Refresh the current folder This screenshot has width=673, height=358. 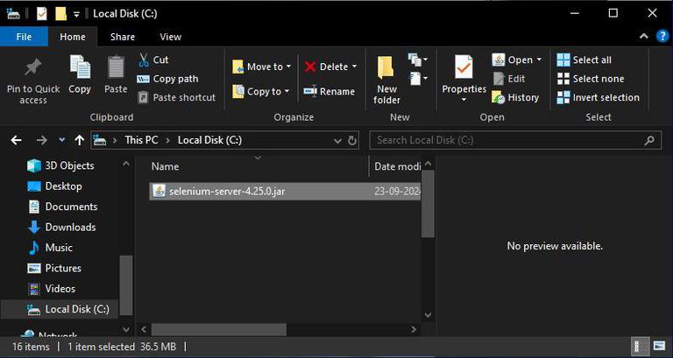[352, 141]
